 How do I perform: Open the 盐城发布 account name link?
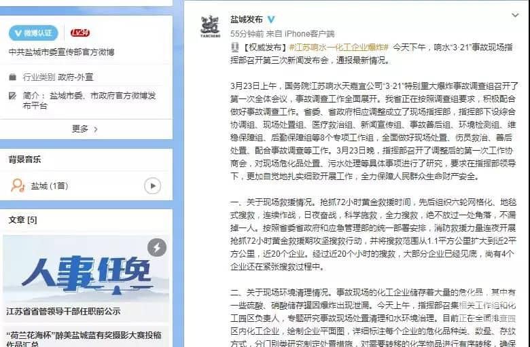247,20
